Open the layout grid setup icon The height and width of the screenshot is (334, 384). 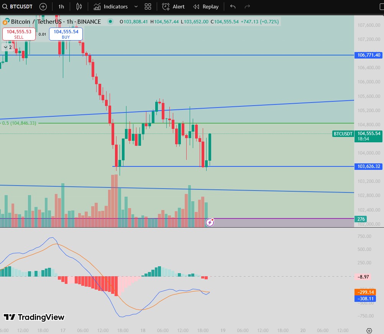148,7
